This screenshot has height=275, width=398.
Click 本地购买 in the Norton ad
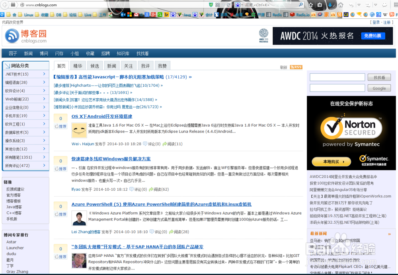coord(331,162)
